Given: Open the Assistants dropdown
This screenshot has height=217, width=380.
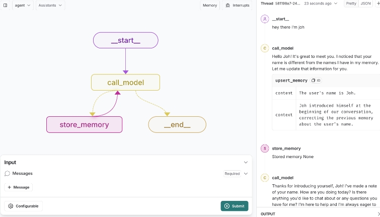Looking at the screenshot, I should pos(50,5).
